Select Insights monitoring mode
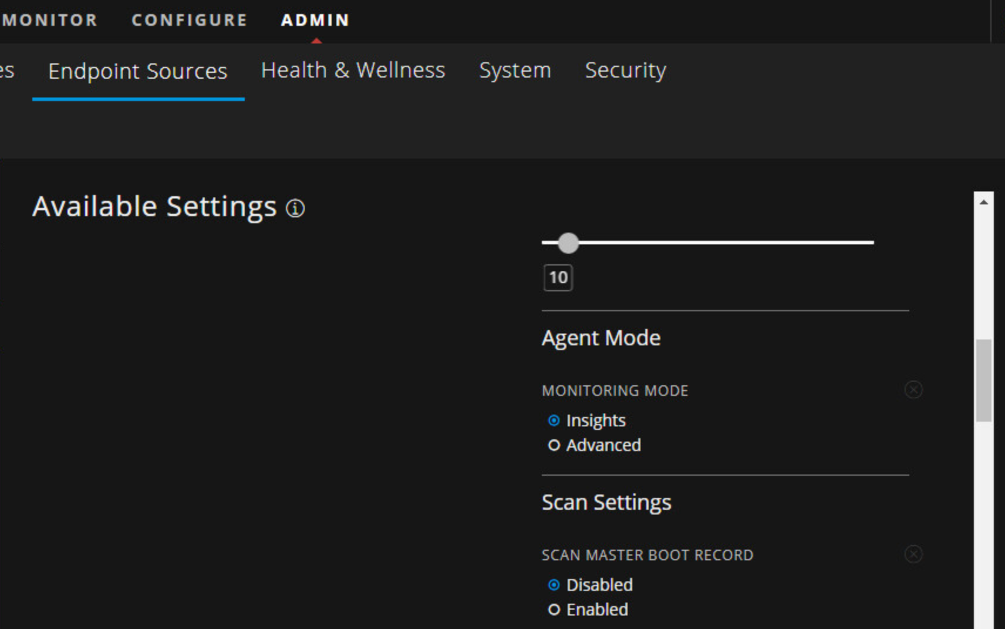The width and height of the screenshot is (1005, 629). [x=554, y=420]
